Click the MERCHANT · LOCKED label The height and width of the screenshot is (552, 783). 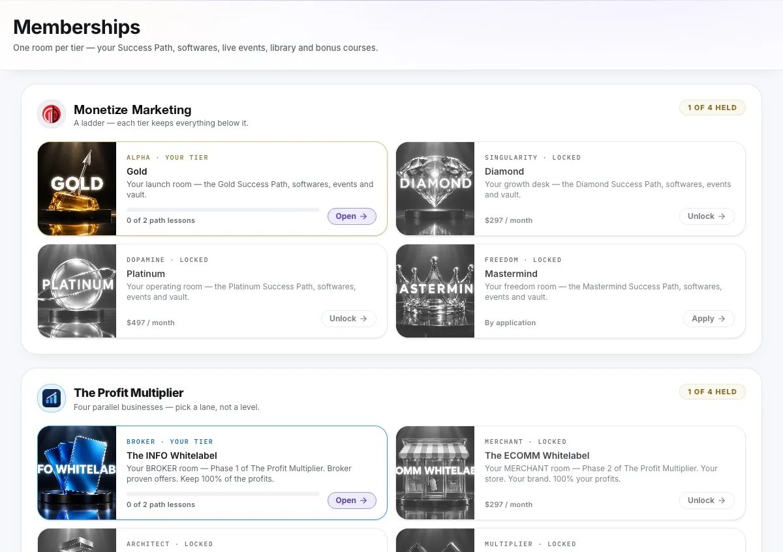pos(526,442)
